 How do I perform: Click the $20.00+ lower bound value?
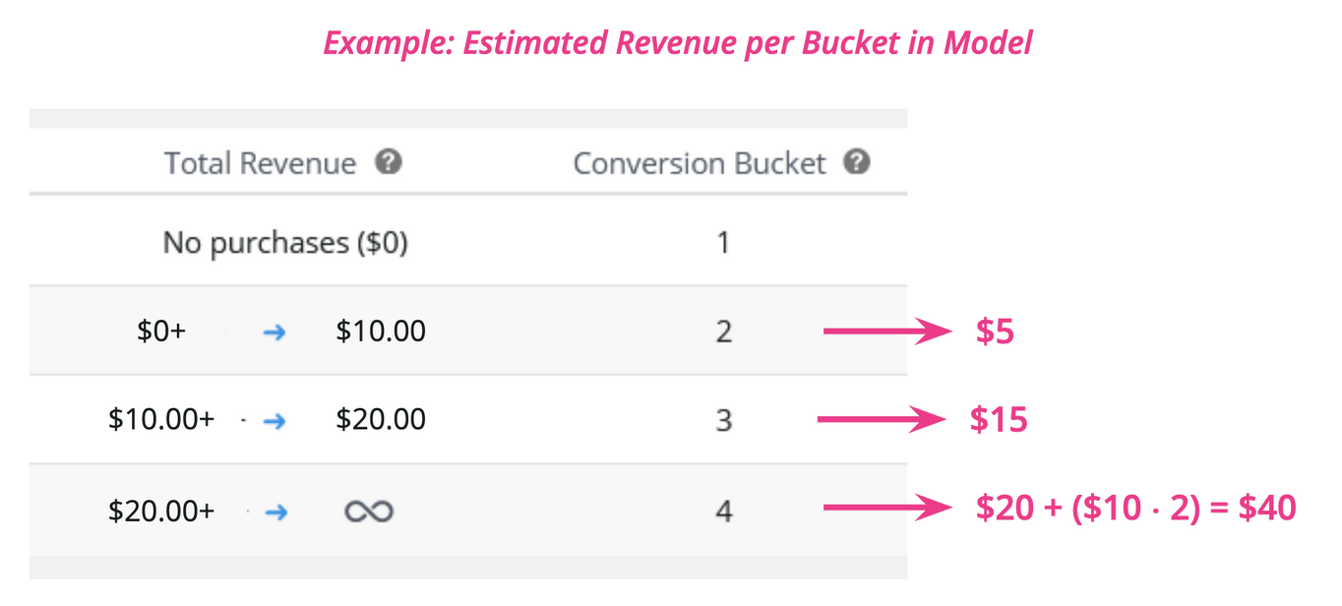161,511
